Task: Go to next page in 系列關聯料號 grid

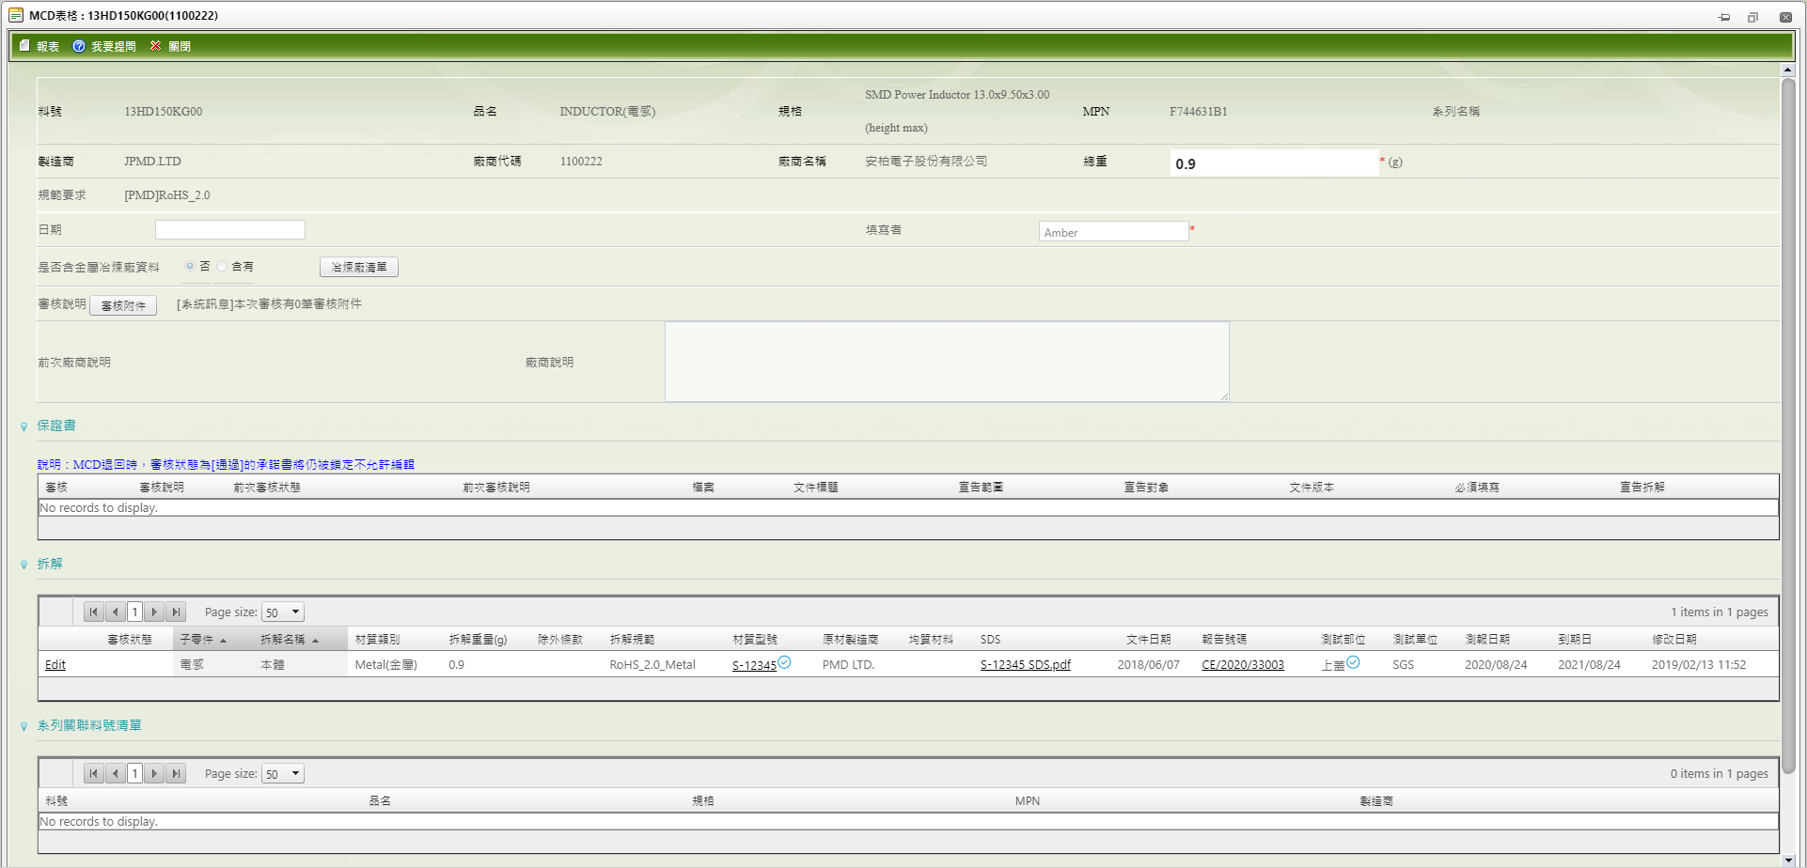Action: coord(155,773)
